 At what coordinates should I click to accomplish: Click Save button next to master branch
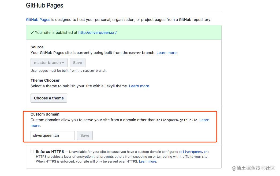77,63
